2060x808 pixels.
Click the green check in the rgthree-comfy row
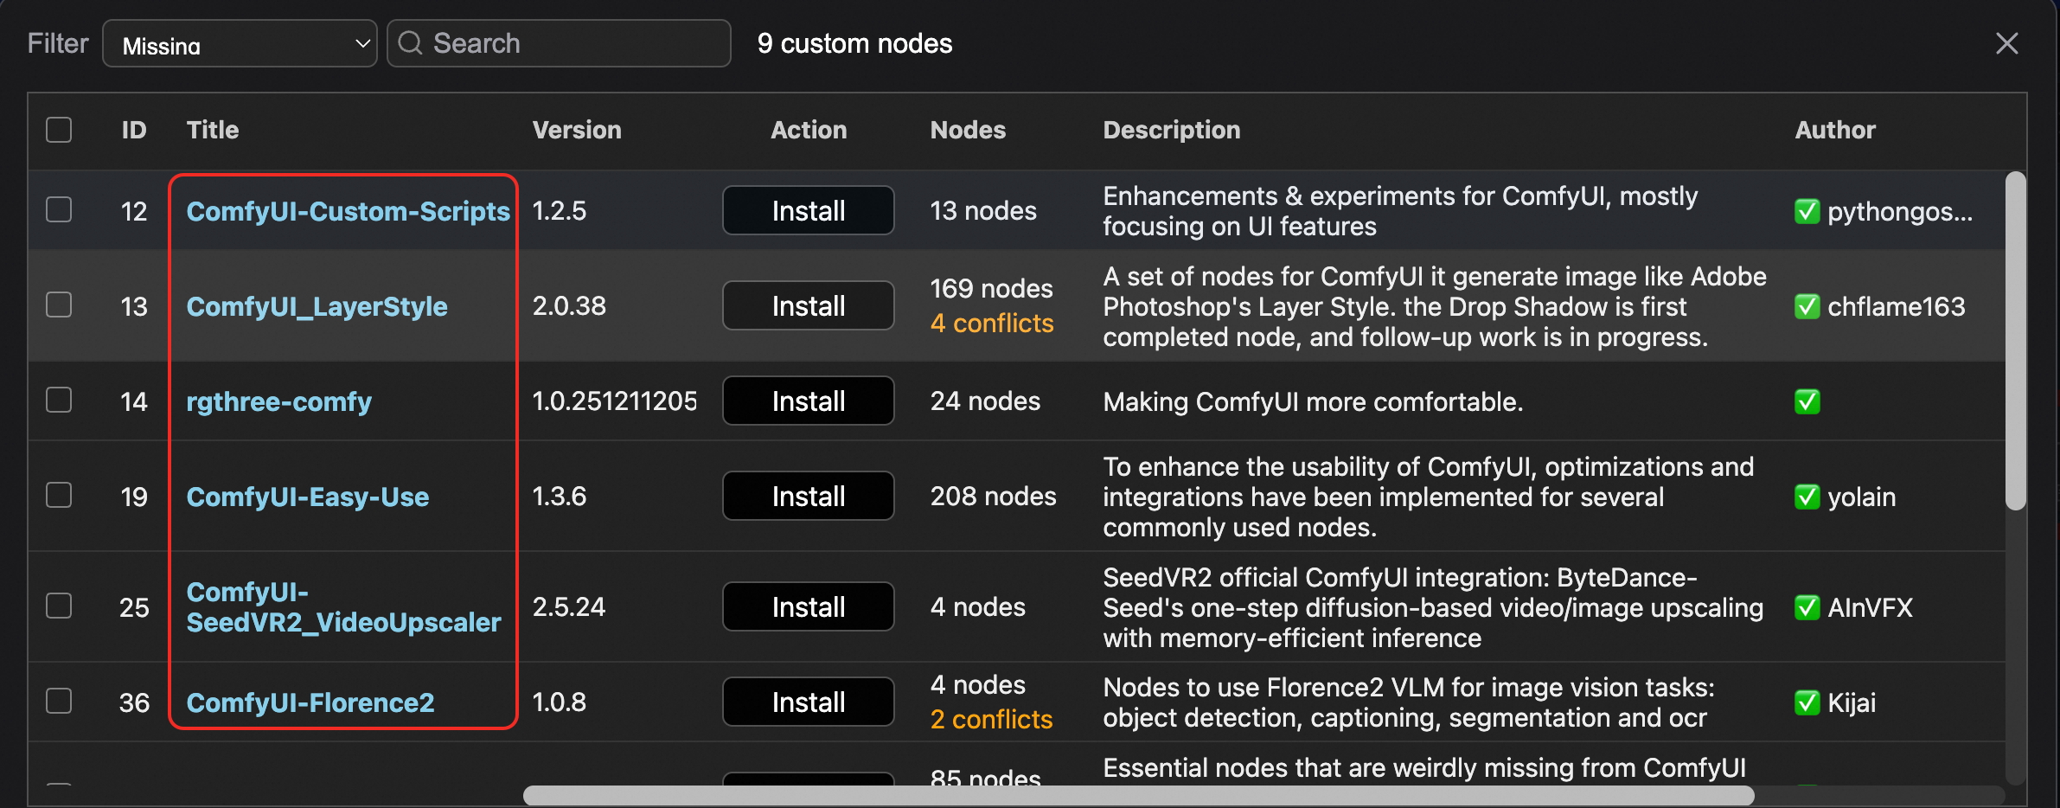click(1807, 401)
